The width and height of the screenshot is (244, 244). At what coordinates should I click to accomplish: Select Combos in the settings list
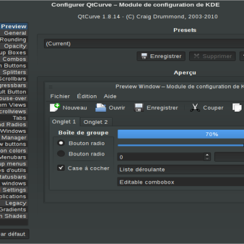[13, 59]
